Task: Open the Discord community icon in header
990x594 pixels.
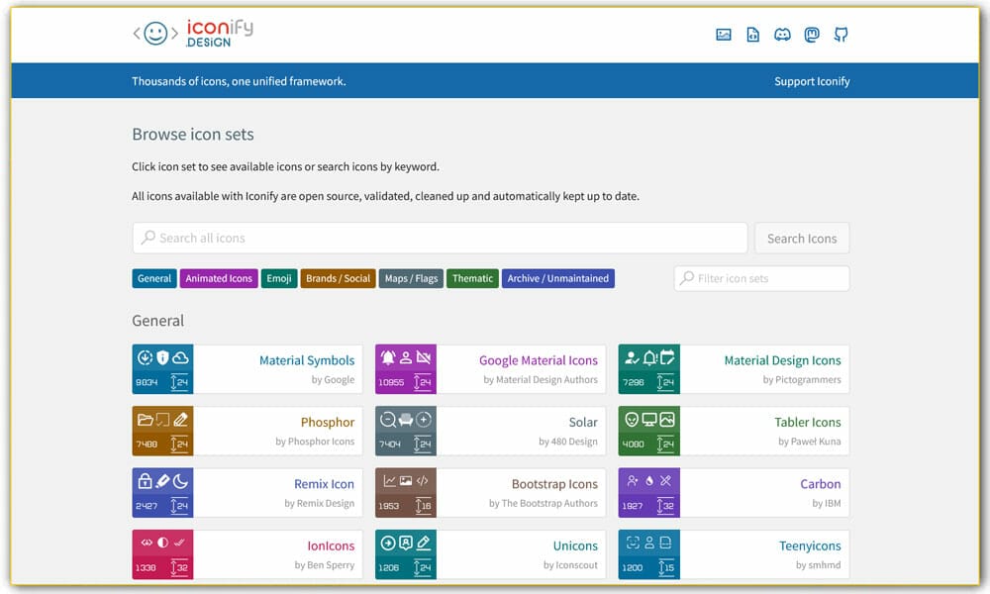Action: 782,35
